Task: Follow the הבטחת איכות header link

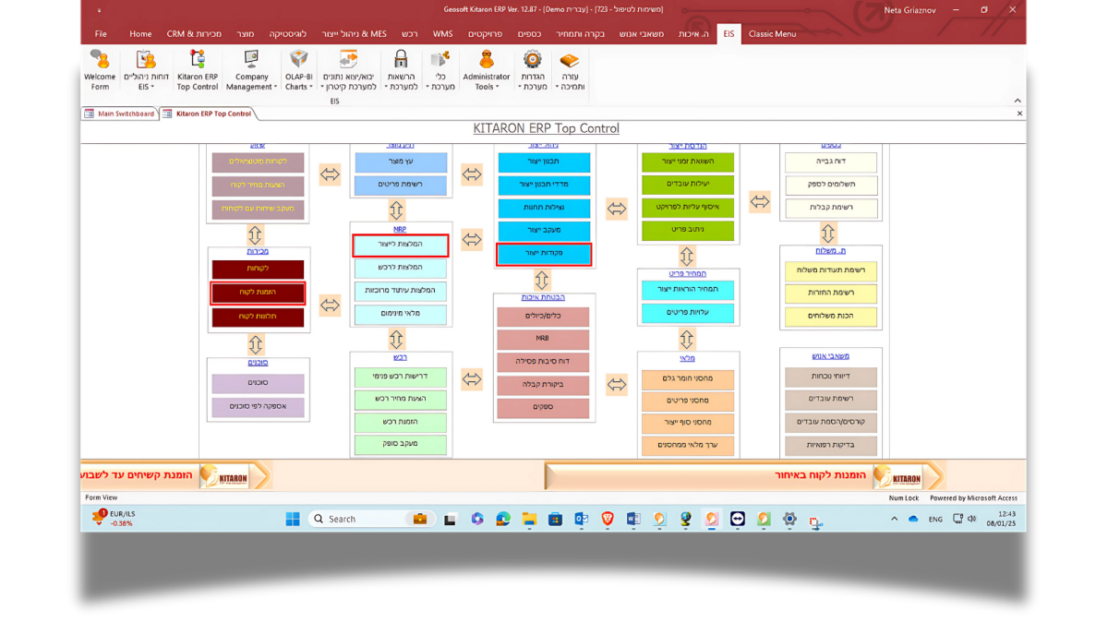Action: pyautogui.click(x=543, y=297)
